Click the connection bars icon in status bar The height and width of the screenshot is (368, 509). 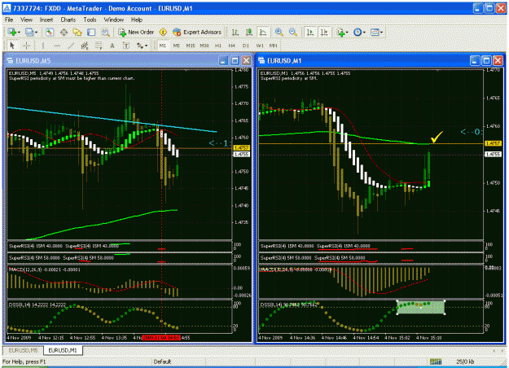436,361
